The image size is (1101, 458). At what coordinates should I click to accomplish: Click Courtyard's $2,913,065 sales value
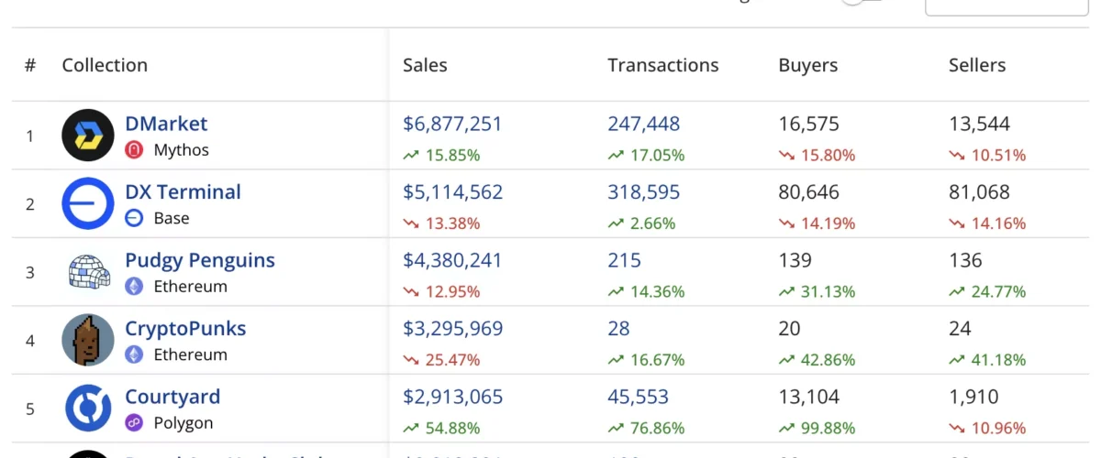coord(452,398)
